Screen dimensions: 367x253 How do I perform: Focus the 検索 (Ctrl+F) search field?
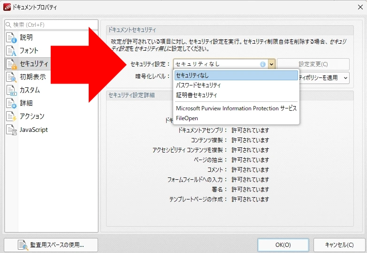pos(51,24)
